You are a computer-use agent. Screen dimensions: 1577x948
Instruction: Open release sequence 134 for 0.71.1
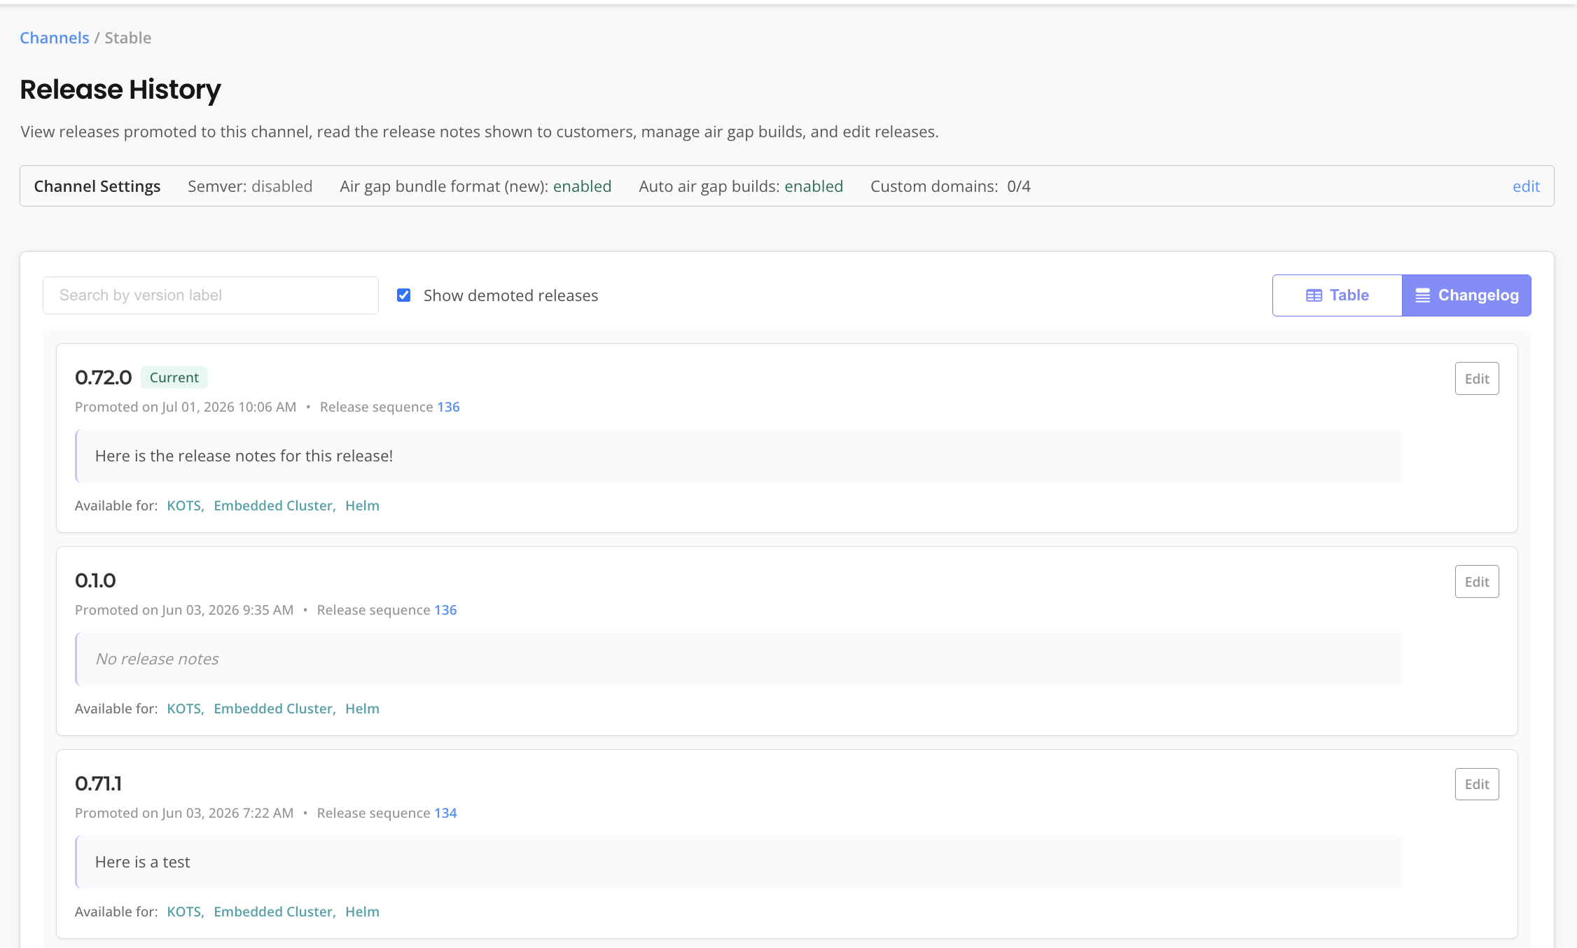[445, 813]
